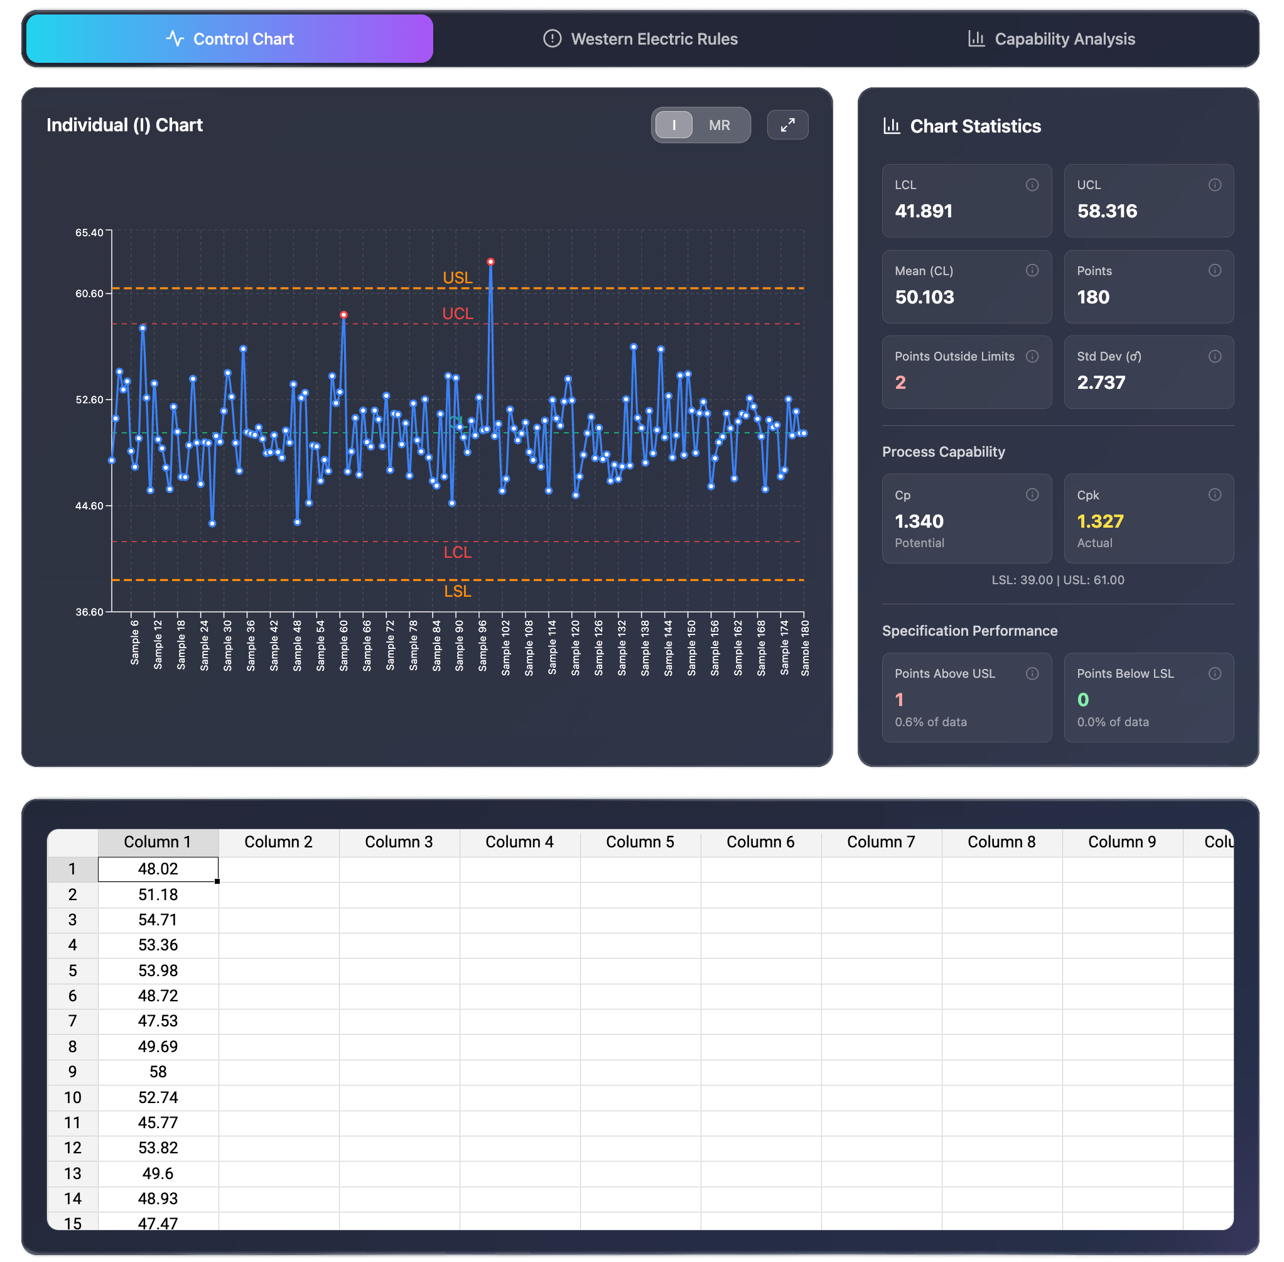Screen dimensions: 1284x1262
Task: Click alert icon beside Western Electric Rules
Action: [552, 38]
